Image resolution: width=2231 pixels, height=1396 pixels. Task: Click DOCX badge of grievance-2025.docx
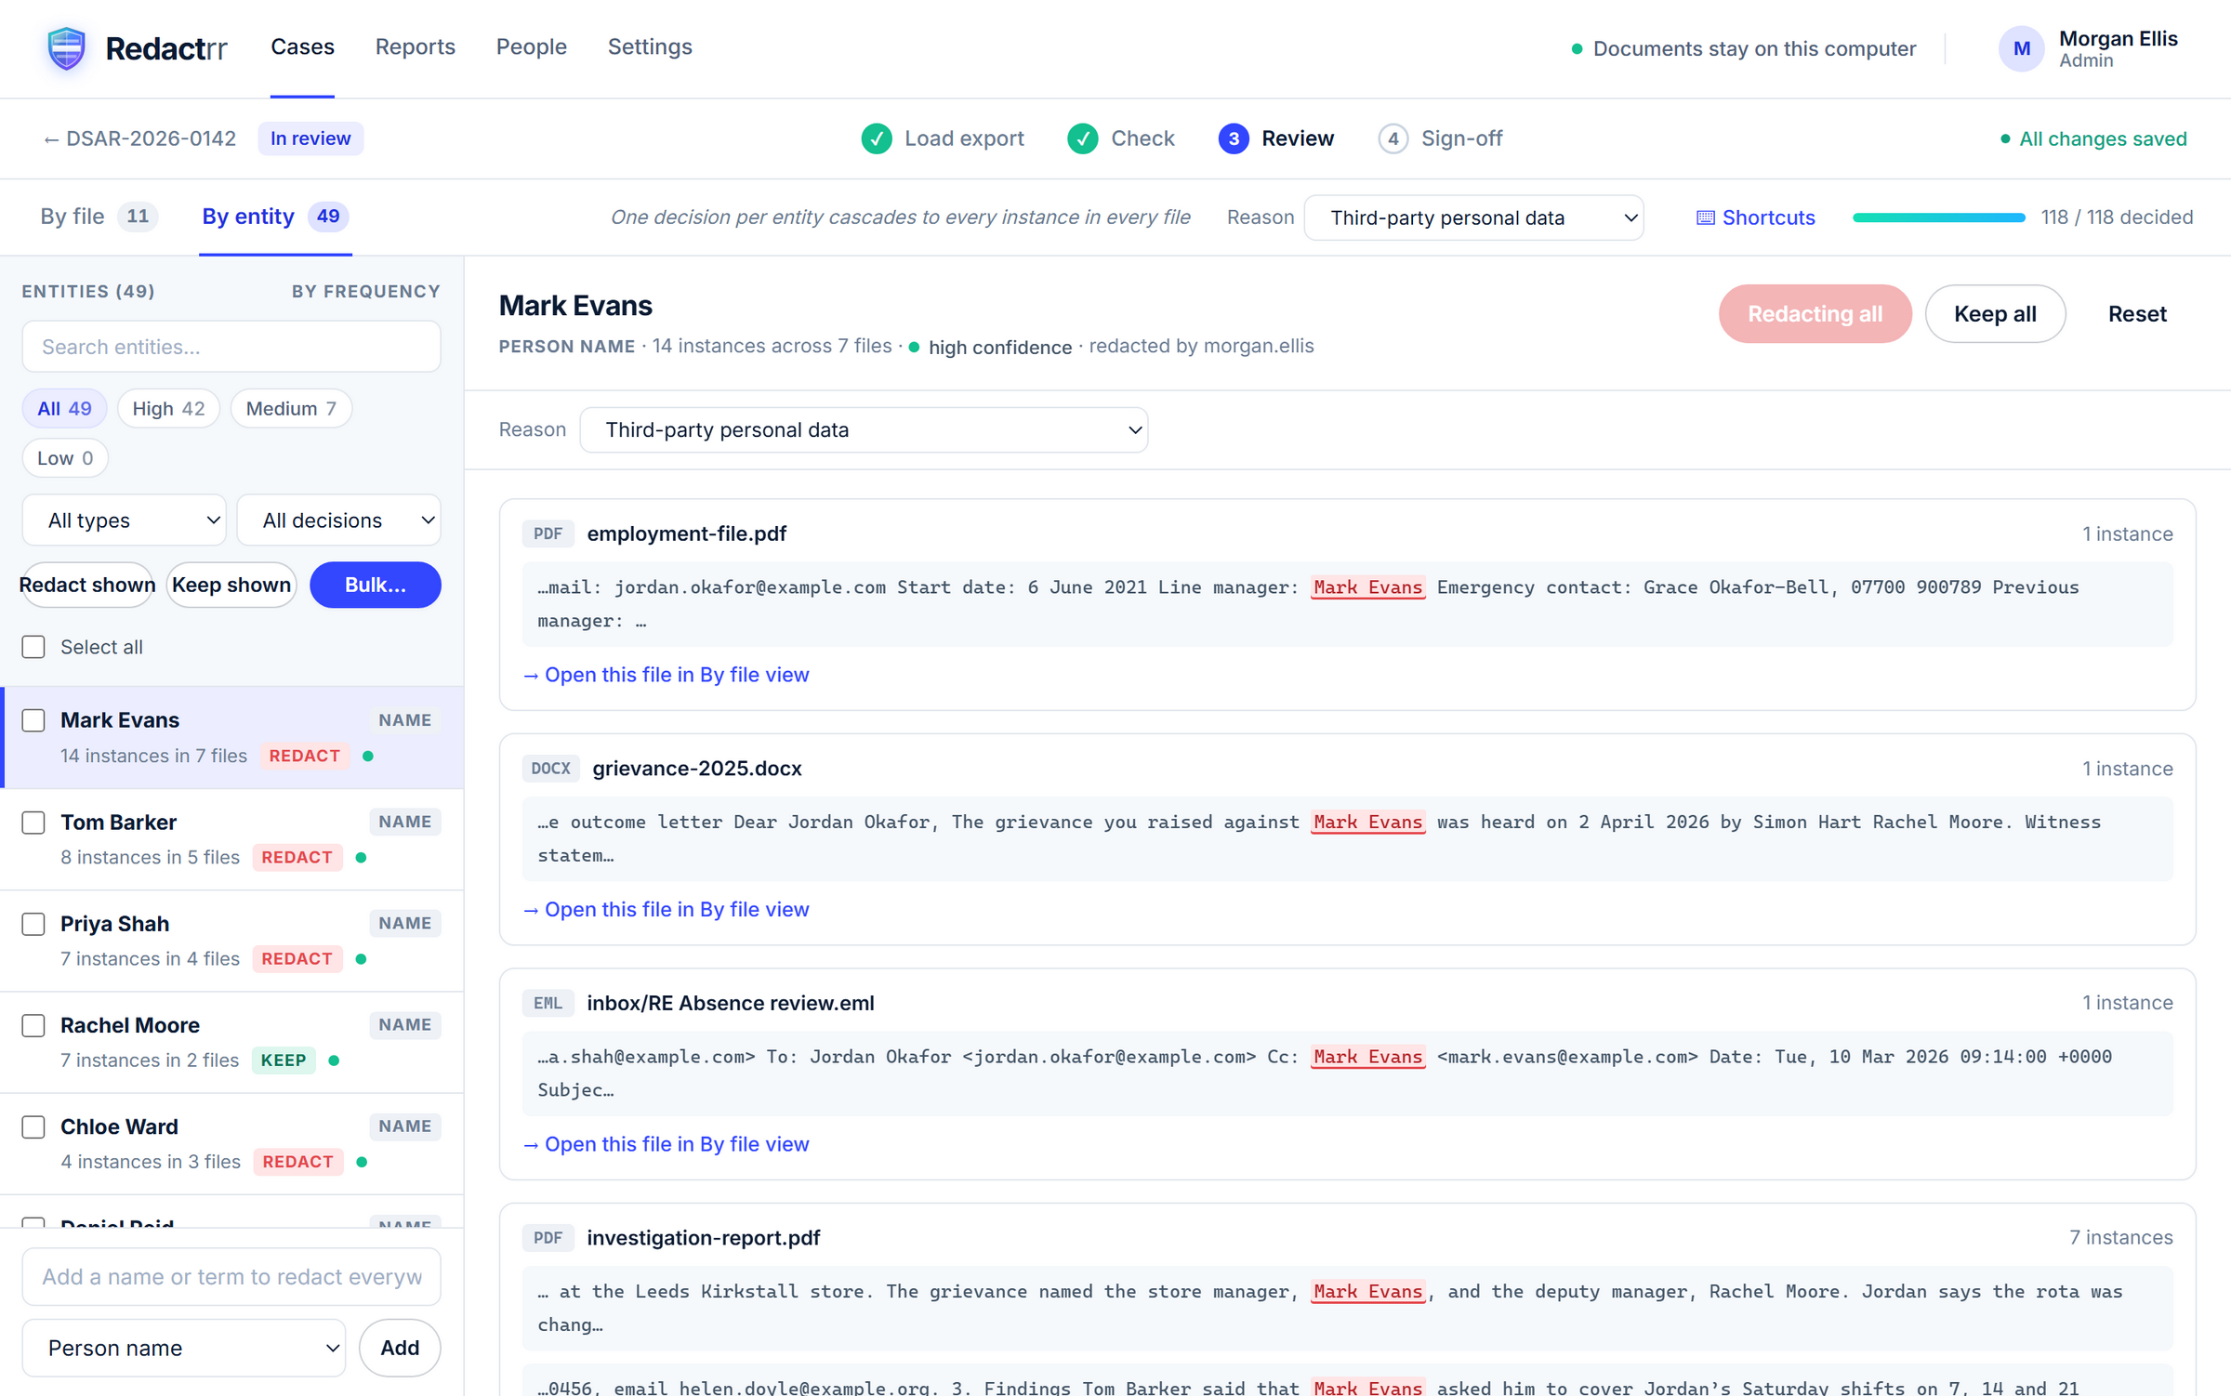tap(550, 769)
